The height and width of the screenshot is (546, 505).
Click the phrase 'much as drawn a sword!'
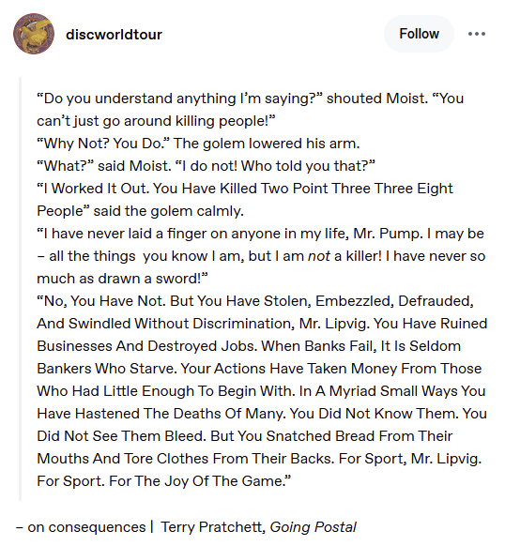tap(122, 279)
